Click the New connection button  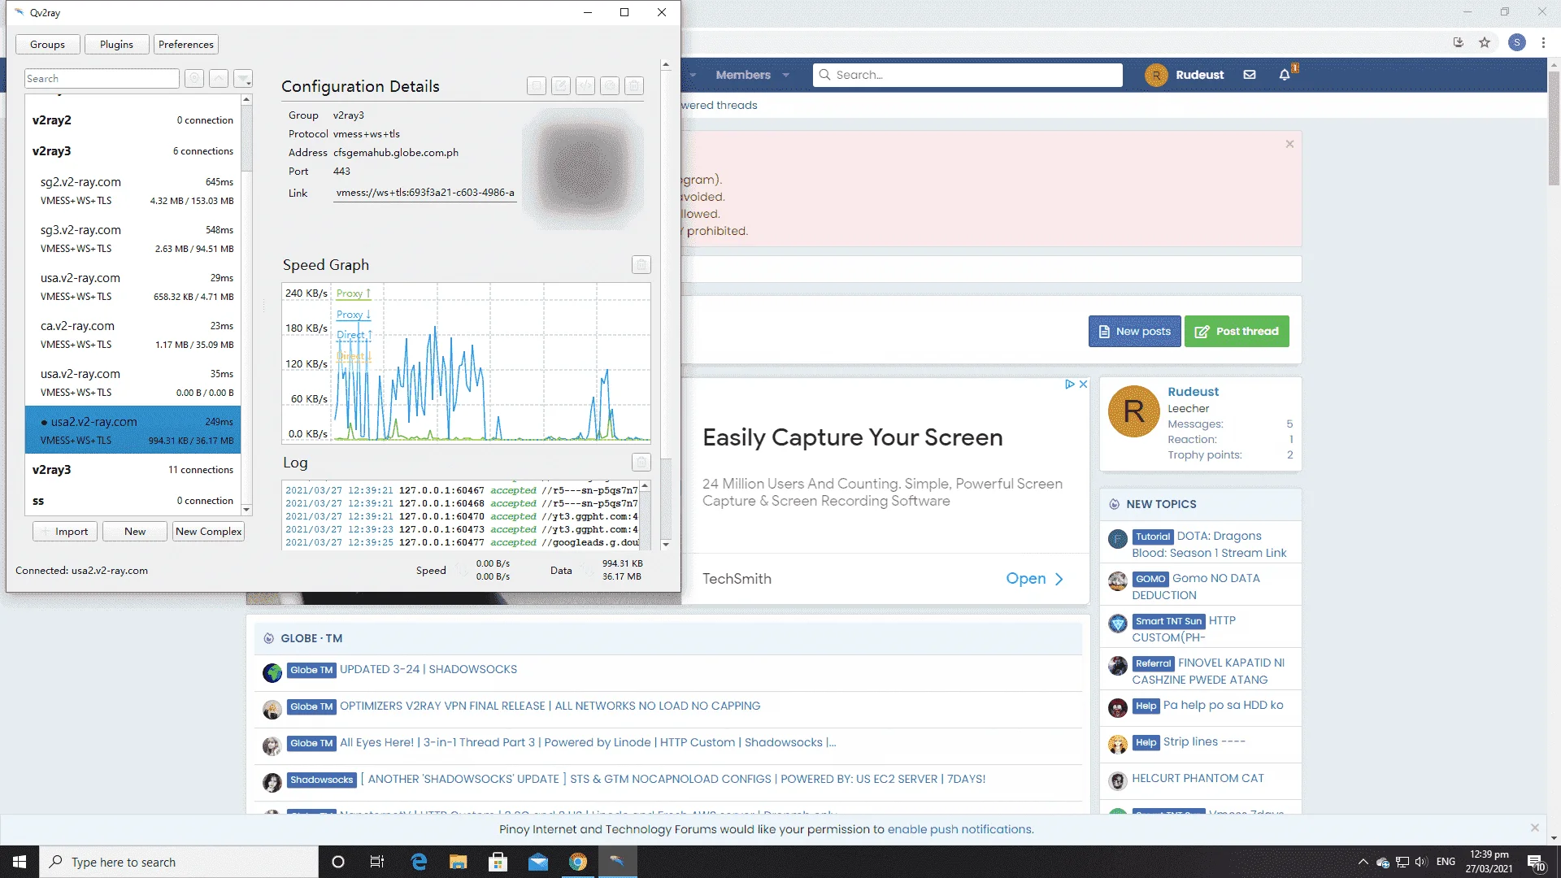[135, 532]
